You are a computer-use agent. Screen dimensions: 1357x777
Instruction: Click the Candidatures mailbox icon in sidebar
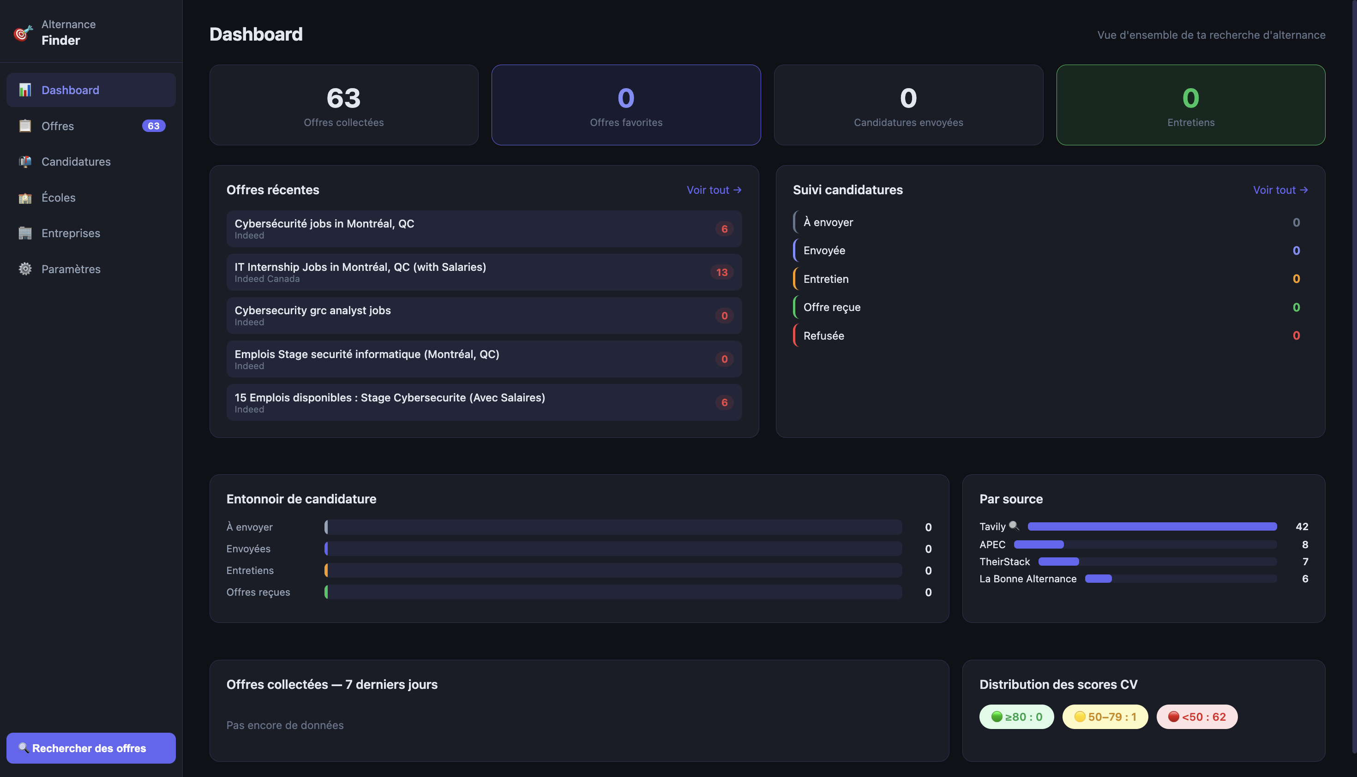click(25, 161)
